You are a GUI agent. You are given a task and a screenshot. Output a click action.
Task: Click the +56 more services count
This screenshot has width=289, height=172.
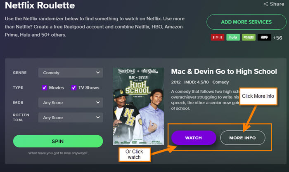click(277, 38)
